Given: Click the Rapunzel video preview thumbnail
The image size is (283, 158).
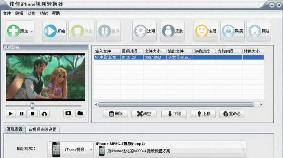Looking at the screenshot, I should (x=46, y=77).
